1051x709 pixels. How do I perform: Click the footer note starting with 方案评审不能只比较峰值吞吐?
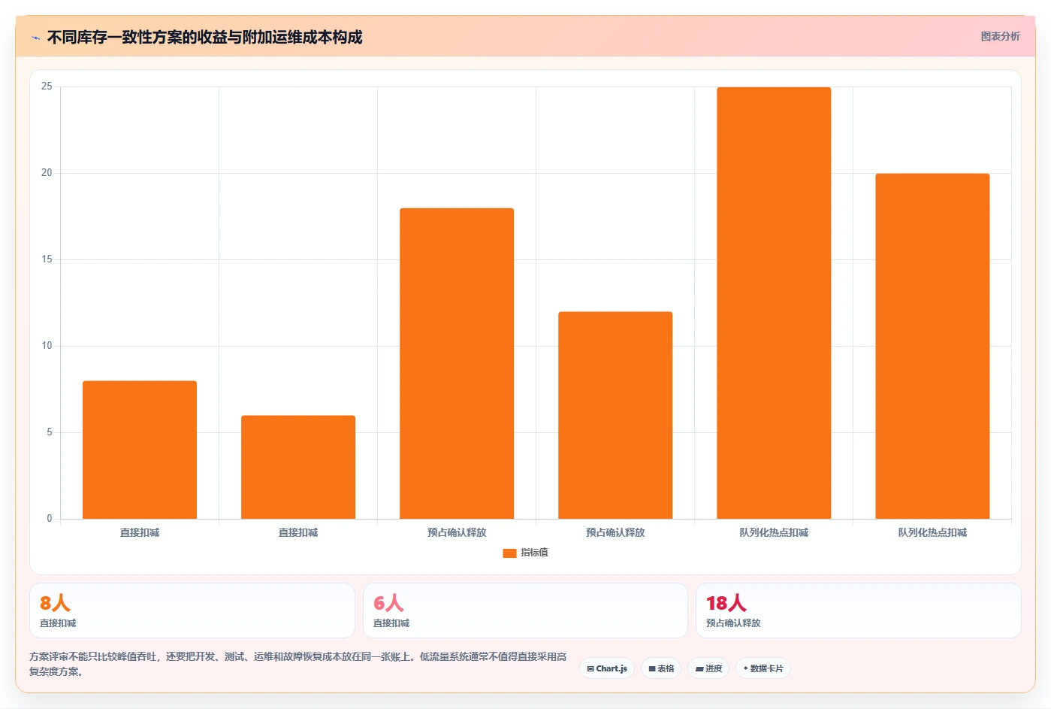click(x=298, y=664)
